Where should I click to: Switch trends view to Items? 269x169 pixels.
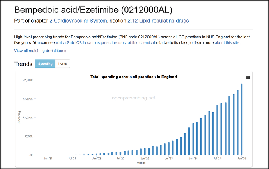(62, 64)
